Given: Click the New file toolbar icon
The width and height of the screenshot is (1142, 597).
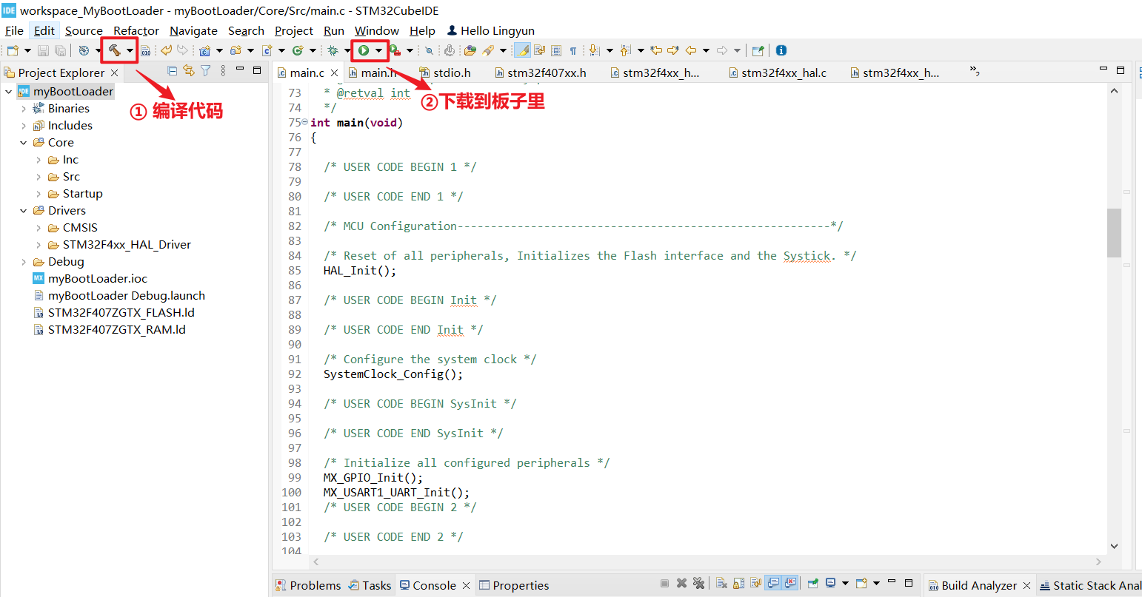Looking at the screenshot, I should click(x=13, y=50).
